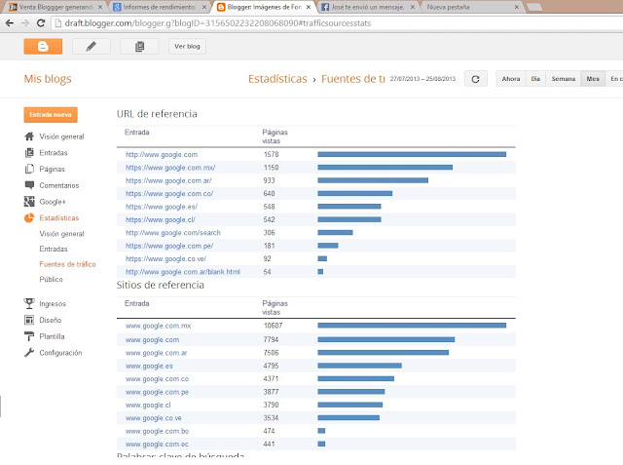Screen dimensions: 623x465
Task: Open the Ingresos sidebar link
Action: tap(53, 304)
